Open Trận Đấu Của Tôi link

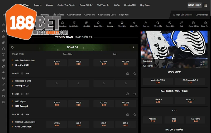click(x=183, y=15)
